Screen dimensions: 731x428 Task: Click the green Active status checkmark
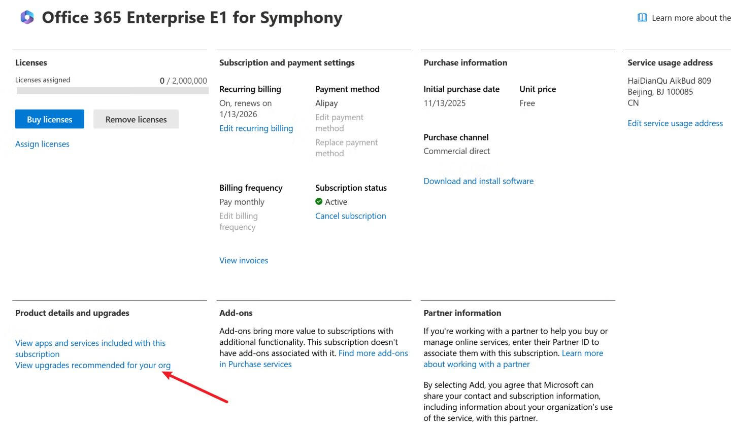point(319,201)
